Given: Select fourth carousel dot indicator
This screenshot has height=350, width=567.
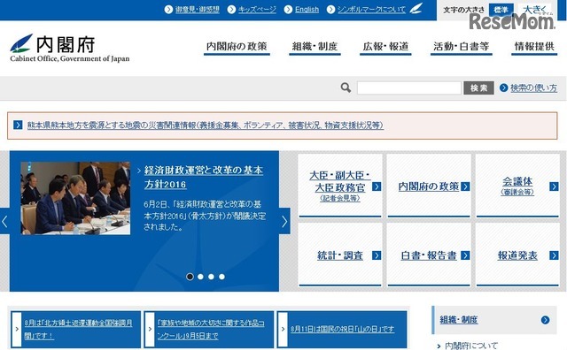Looking at the screenshot, I should click(x=221, y=277).
